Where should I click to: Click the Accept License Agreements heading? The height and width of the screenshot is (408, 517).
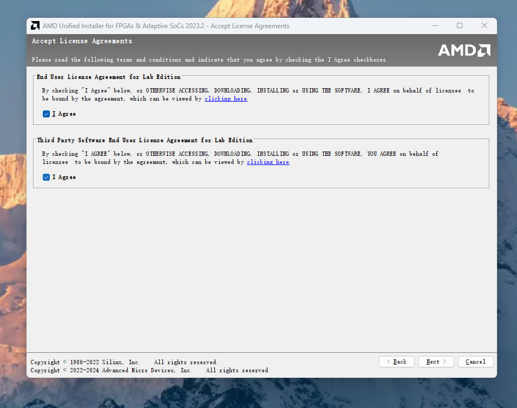coord(82,41)
